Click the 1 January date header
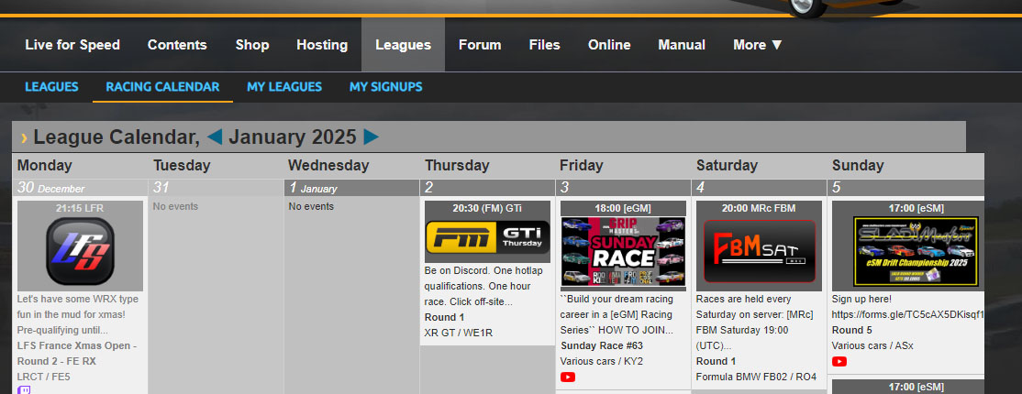 [x=352, y=188]
